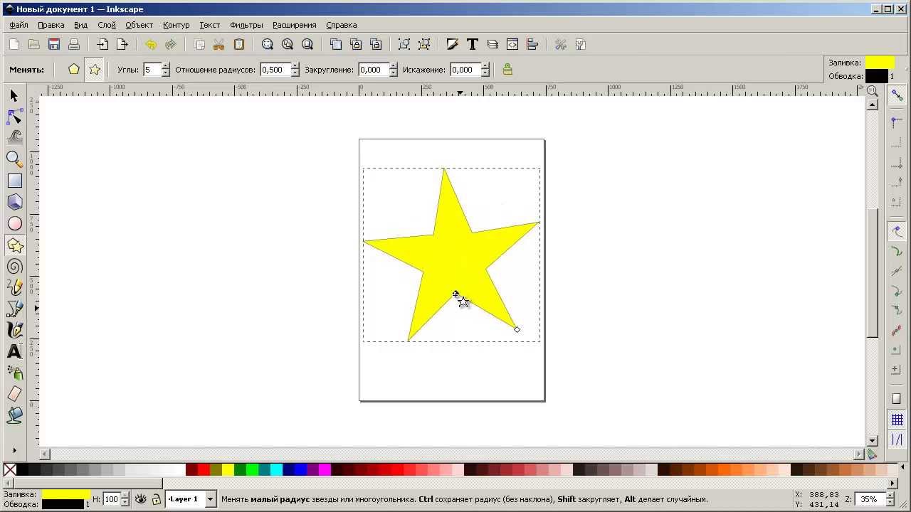The image size is (911, 512).
Task: Open the Align and distribute icon
Action: coord(532,44)
